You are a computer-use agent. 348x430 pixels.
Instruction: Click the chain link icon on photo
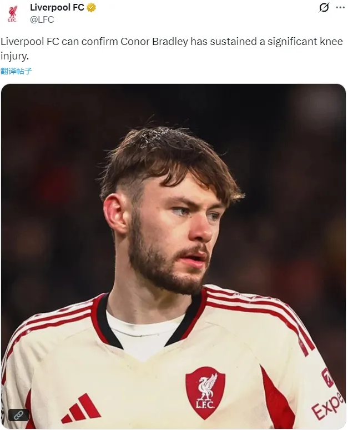pos(19,415)
